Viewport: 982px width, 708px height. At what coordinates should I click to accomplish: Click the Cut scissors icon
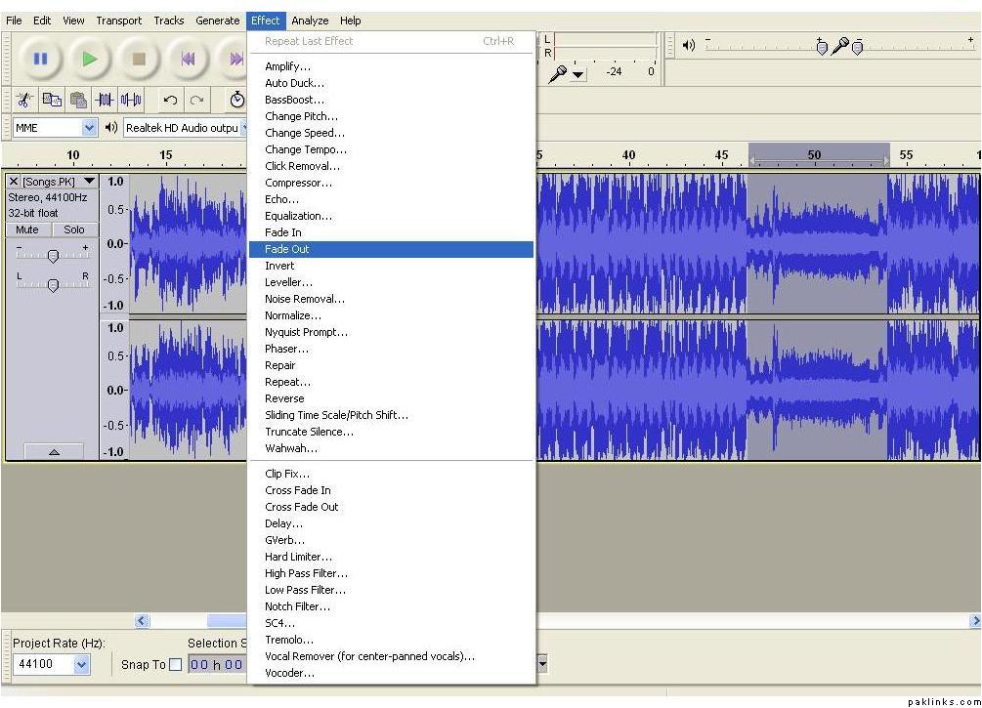tap(25, 100)
